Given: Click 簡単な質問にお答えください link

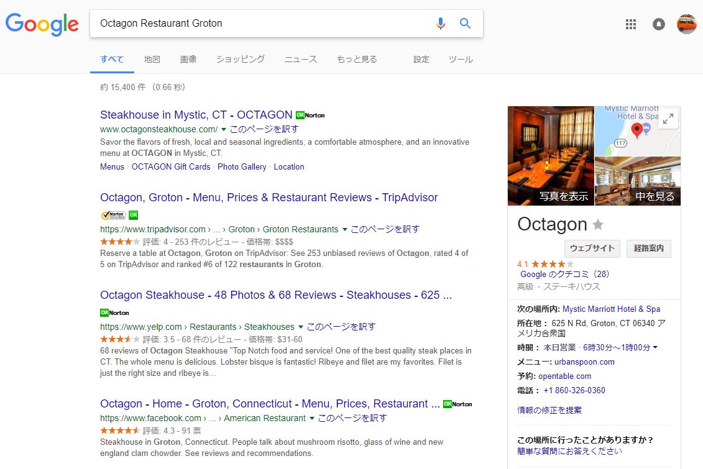Looking at the screenshot, I should pyautogui.click(x=569, y=451).
